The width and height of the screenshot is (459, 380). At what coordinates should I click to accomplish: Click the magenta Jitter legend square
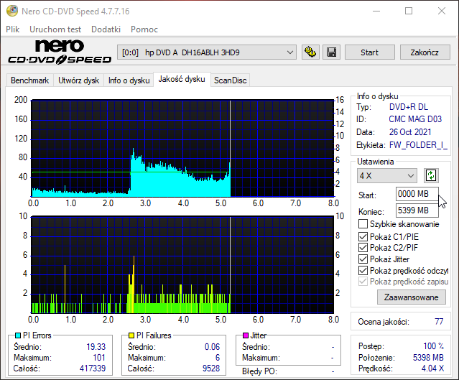coord(246,335)
